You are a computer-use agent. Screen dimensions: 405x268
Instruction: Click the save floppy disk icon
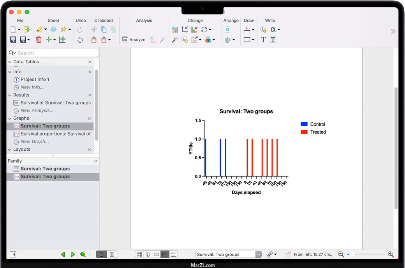coord(13,40)
